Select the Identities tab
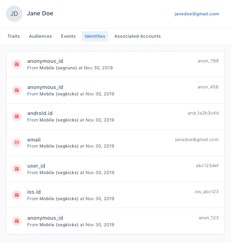This screenshot has height=243, width=231. (95, 36)
